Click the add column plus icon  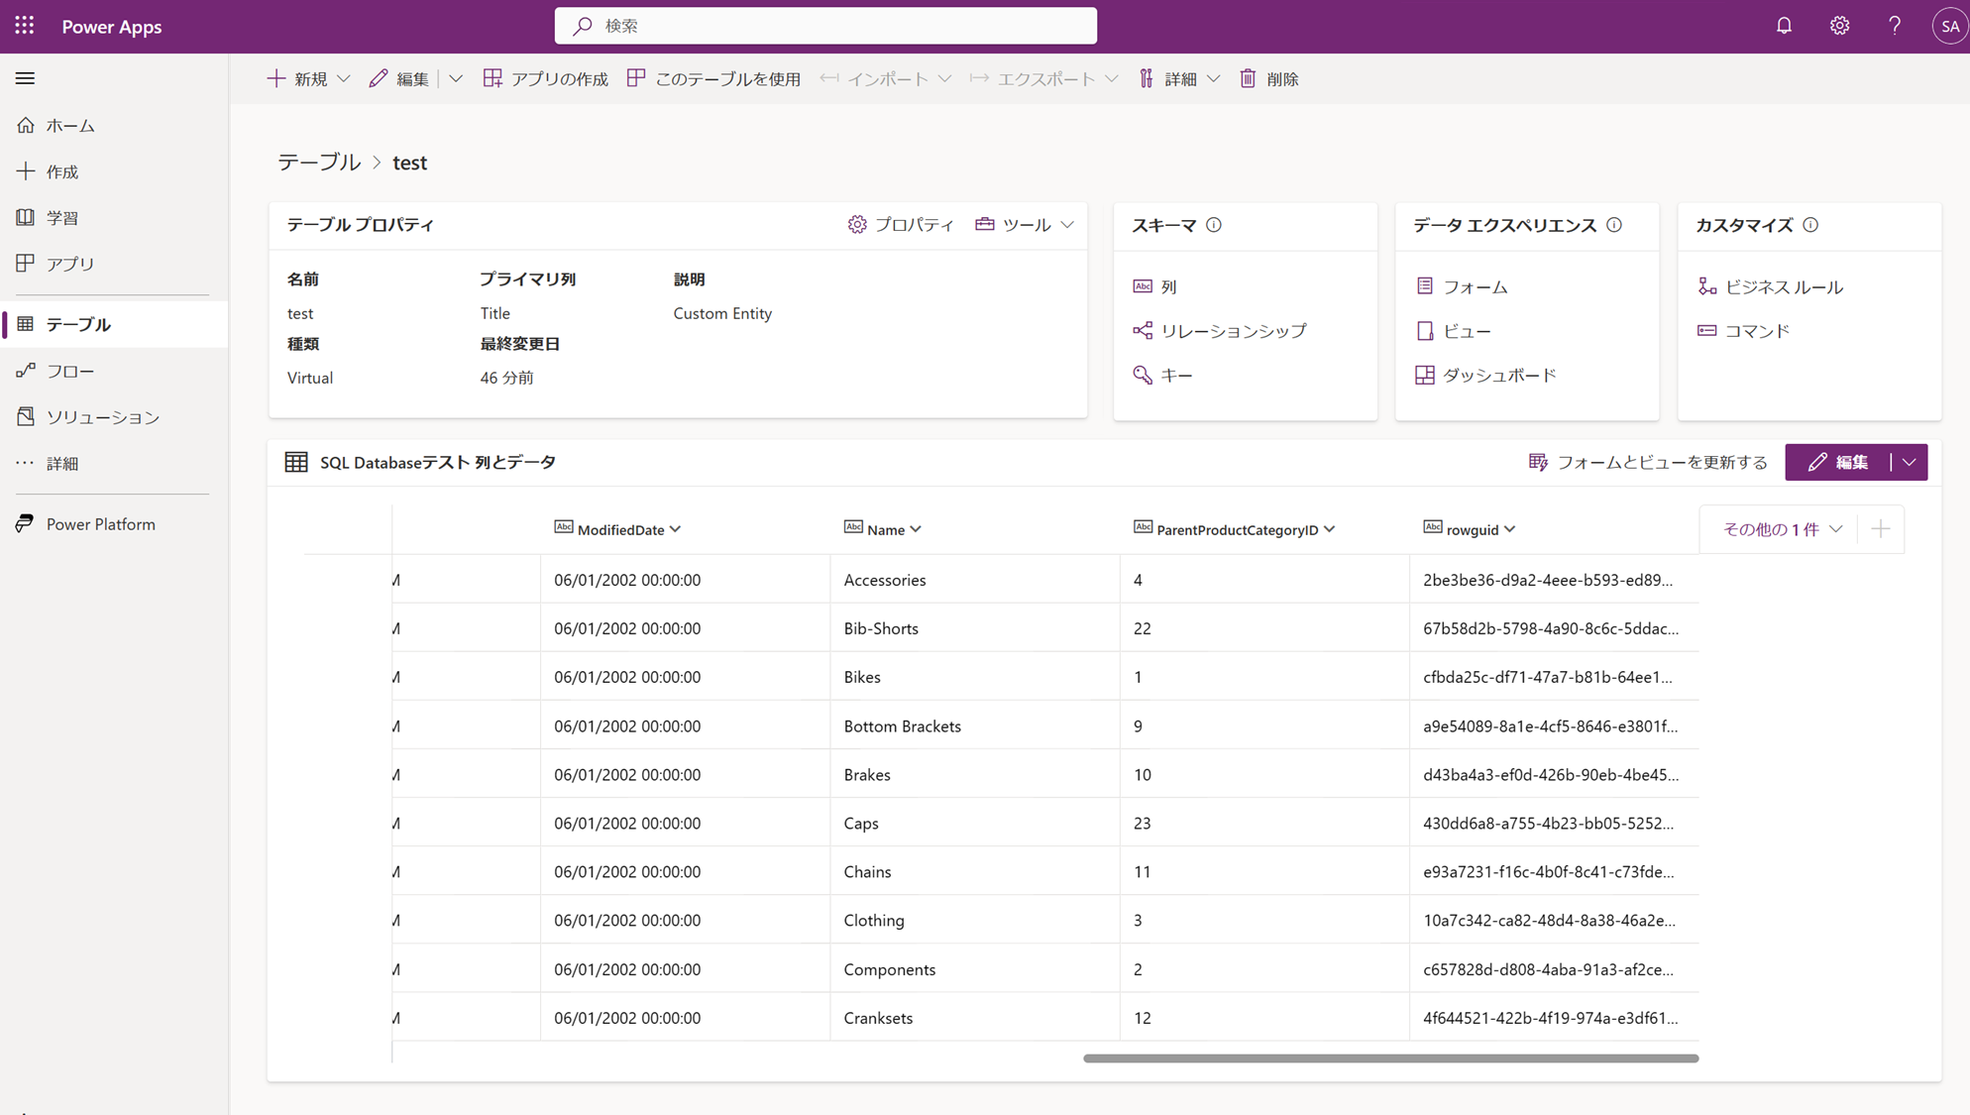coord(1880,529)
